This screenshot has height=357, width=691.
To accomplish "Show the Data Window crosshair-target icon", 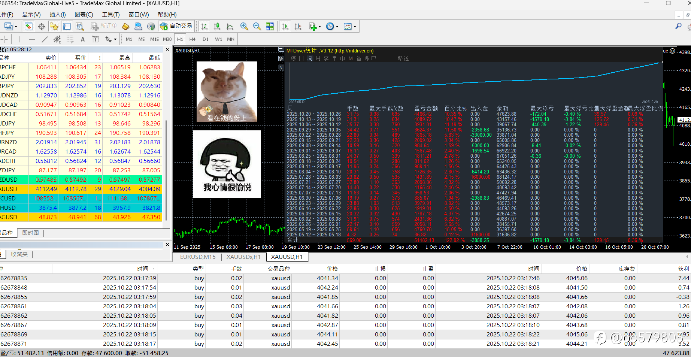I will (41, 26).
